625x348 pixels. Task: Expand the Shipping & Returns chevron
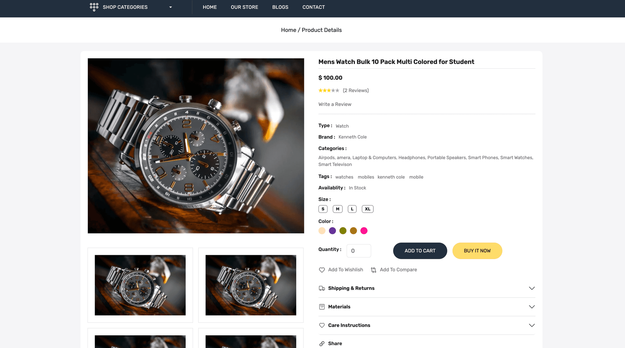[532, 288]
